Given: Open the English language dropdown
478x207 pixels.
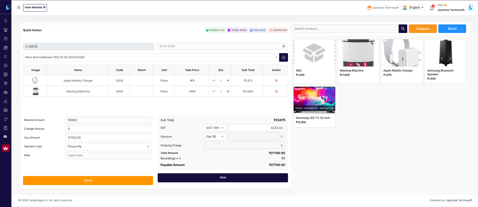Looking at the screenshot, I should point(413,8).
